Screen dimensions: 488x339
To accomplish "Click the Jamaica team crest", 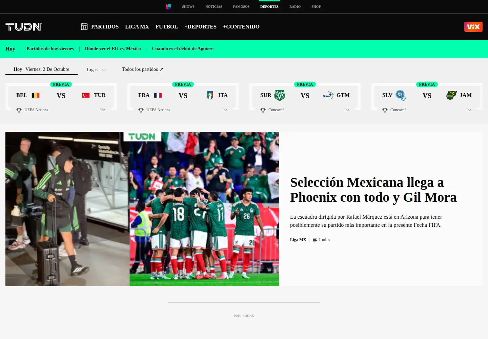I will click(451, 95).
